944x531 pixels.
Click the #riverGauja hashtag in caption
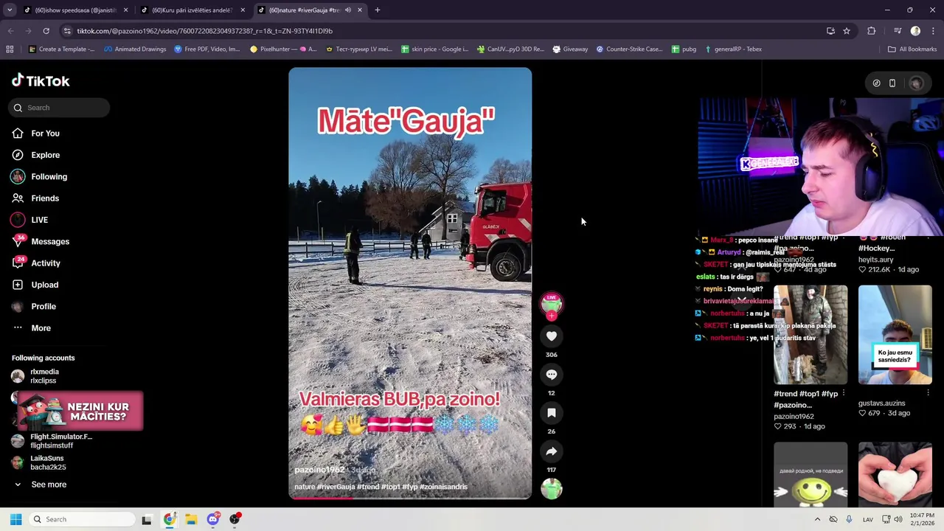click(x=336, y=487)
